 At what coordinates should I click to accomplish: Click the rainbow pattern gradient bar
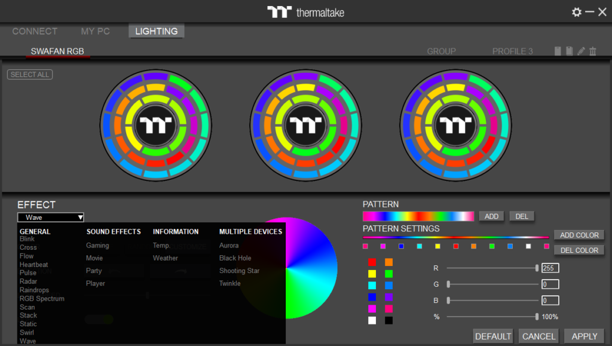418,216
